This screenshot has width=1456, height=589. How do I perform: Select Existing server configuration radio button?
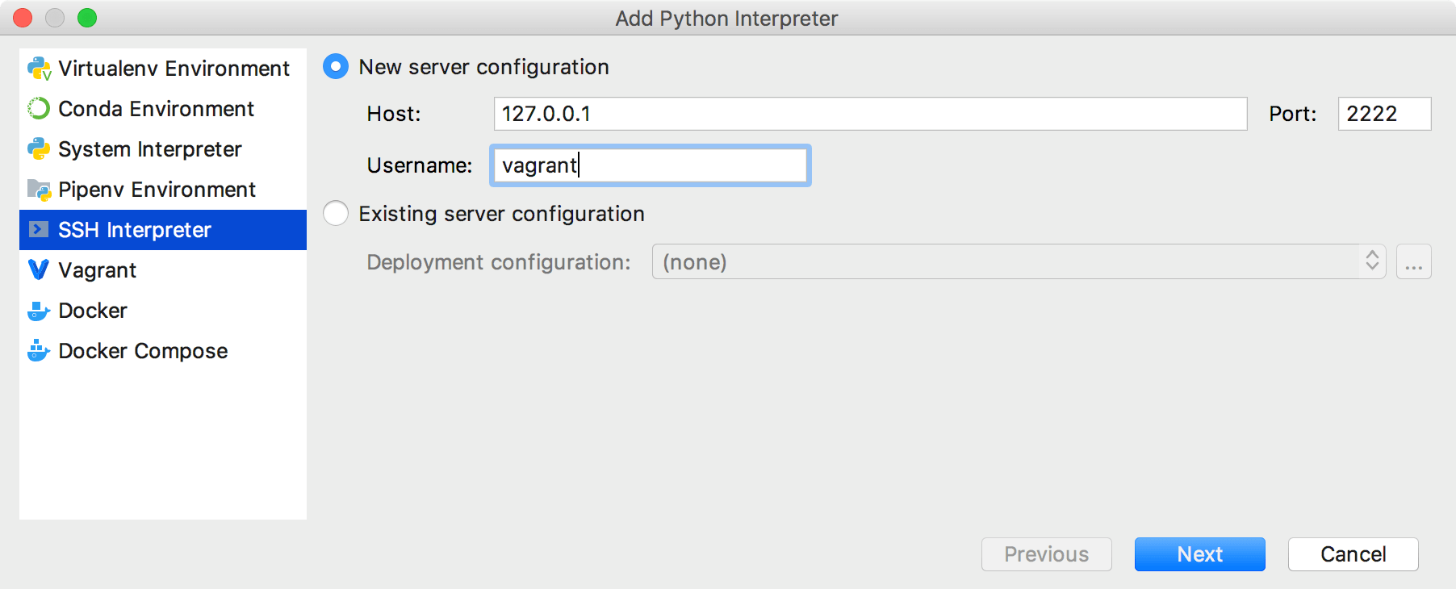point(336,214)
